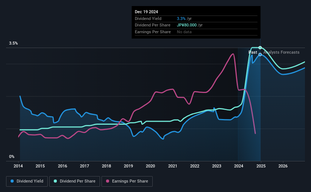Click the 3.5% y-axis label
Viewport: 311px width, 192px height.
tap(13, 43)
